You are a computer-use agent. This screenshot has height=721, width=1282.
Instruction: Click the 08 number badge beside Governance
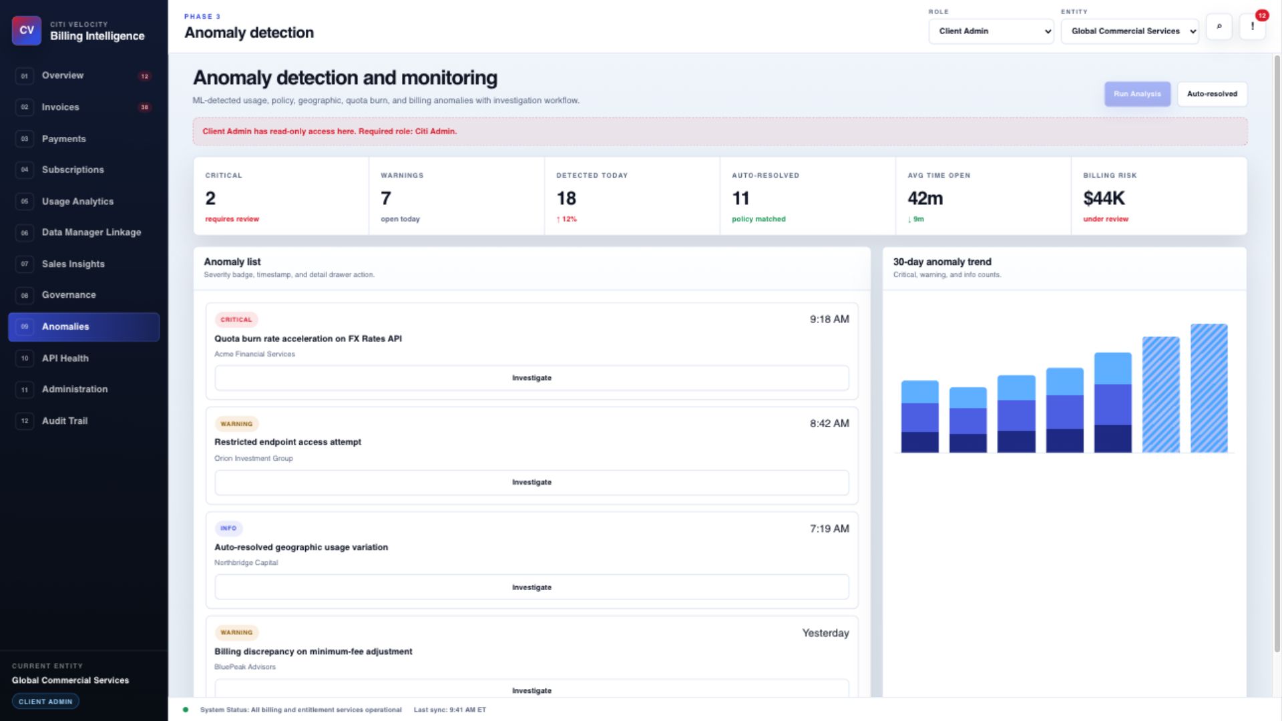(25, 295)
